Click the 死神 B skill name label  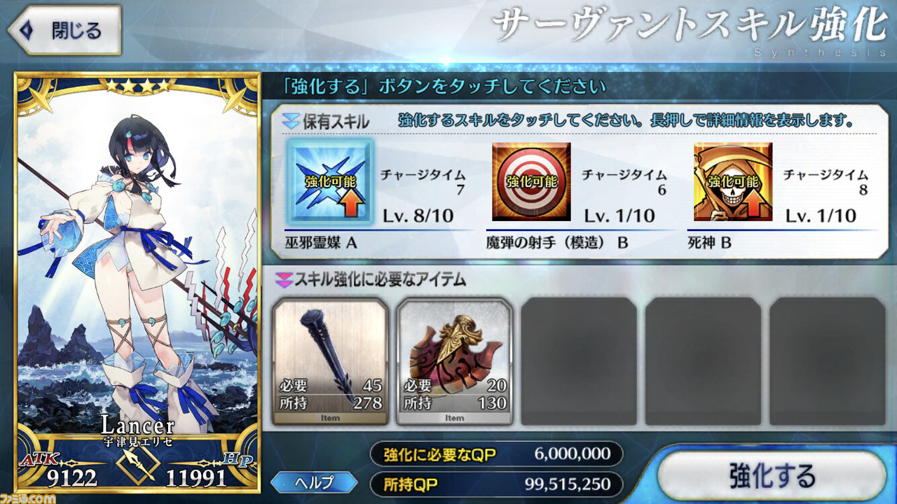pyautogui.click(x=710, y=241)
